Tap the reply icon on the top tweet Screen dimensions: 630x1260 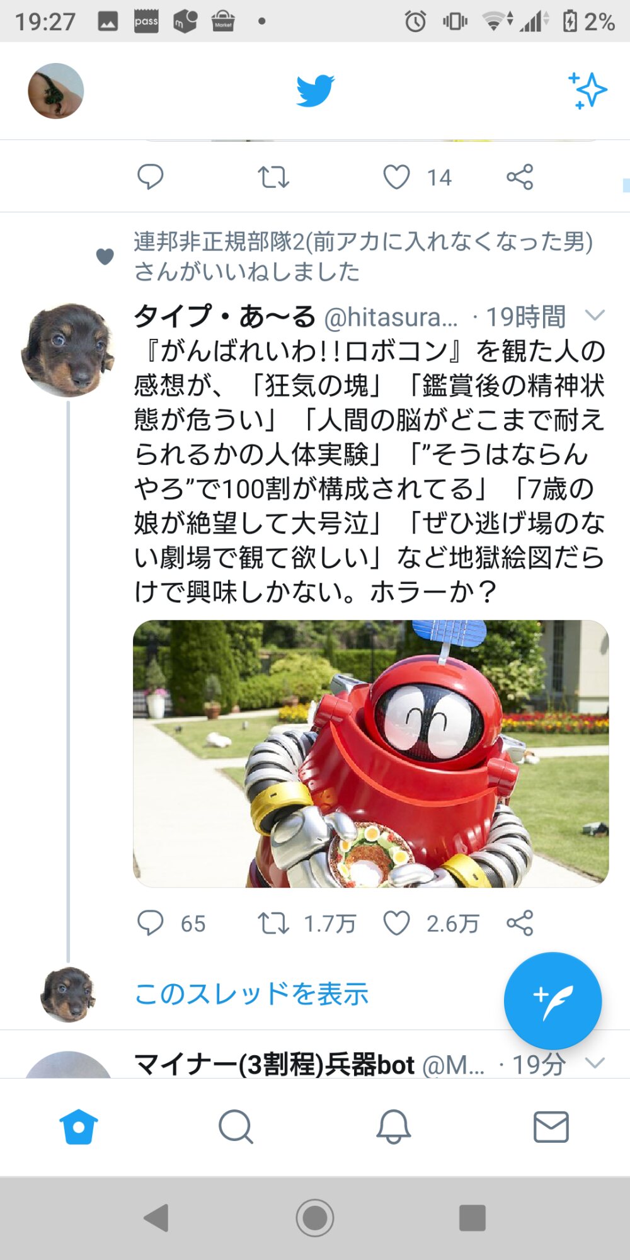tap(150, 177)
